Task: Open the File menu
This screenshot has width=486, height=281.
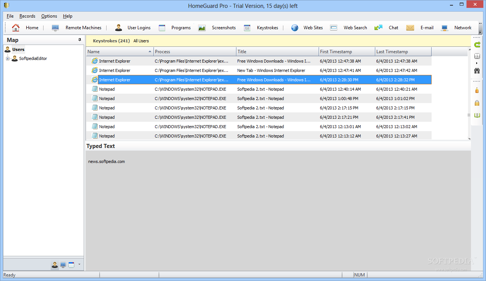Action: click(10, 16)
